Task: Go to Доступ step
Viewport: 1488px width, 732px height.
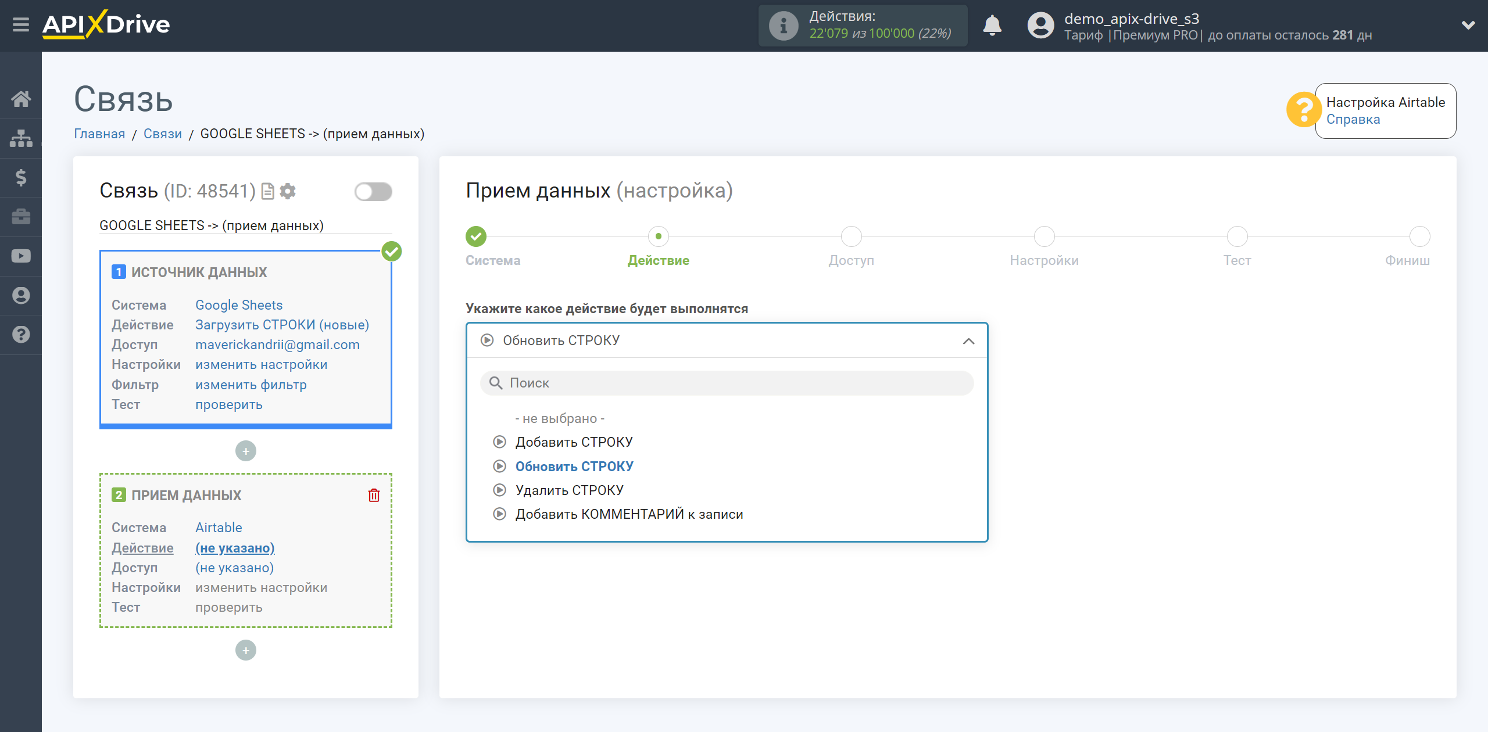Action: (x=852, y=236)
